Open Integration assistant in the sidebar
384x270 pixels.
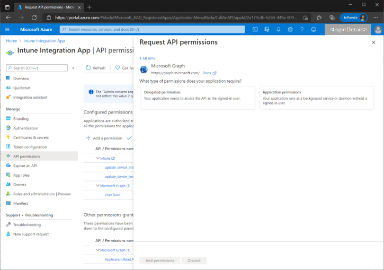[30, 98]
